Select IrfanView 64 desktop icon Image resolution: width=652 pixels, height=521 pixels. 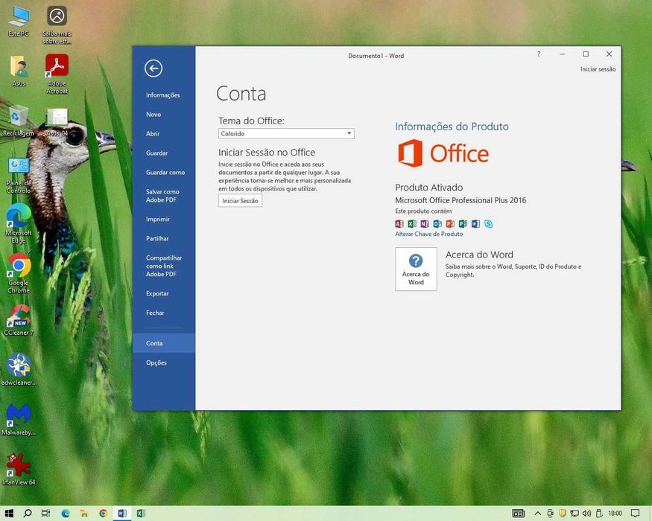click(x=19, y=469)
